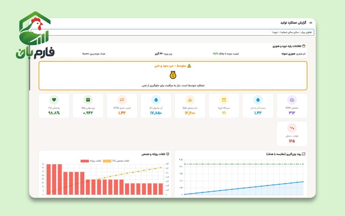Toggle the orange تلفات تجمعی legend swatch

(x=107, y=161)
